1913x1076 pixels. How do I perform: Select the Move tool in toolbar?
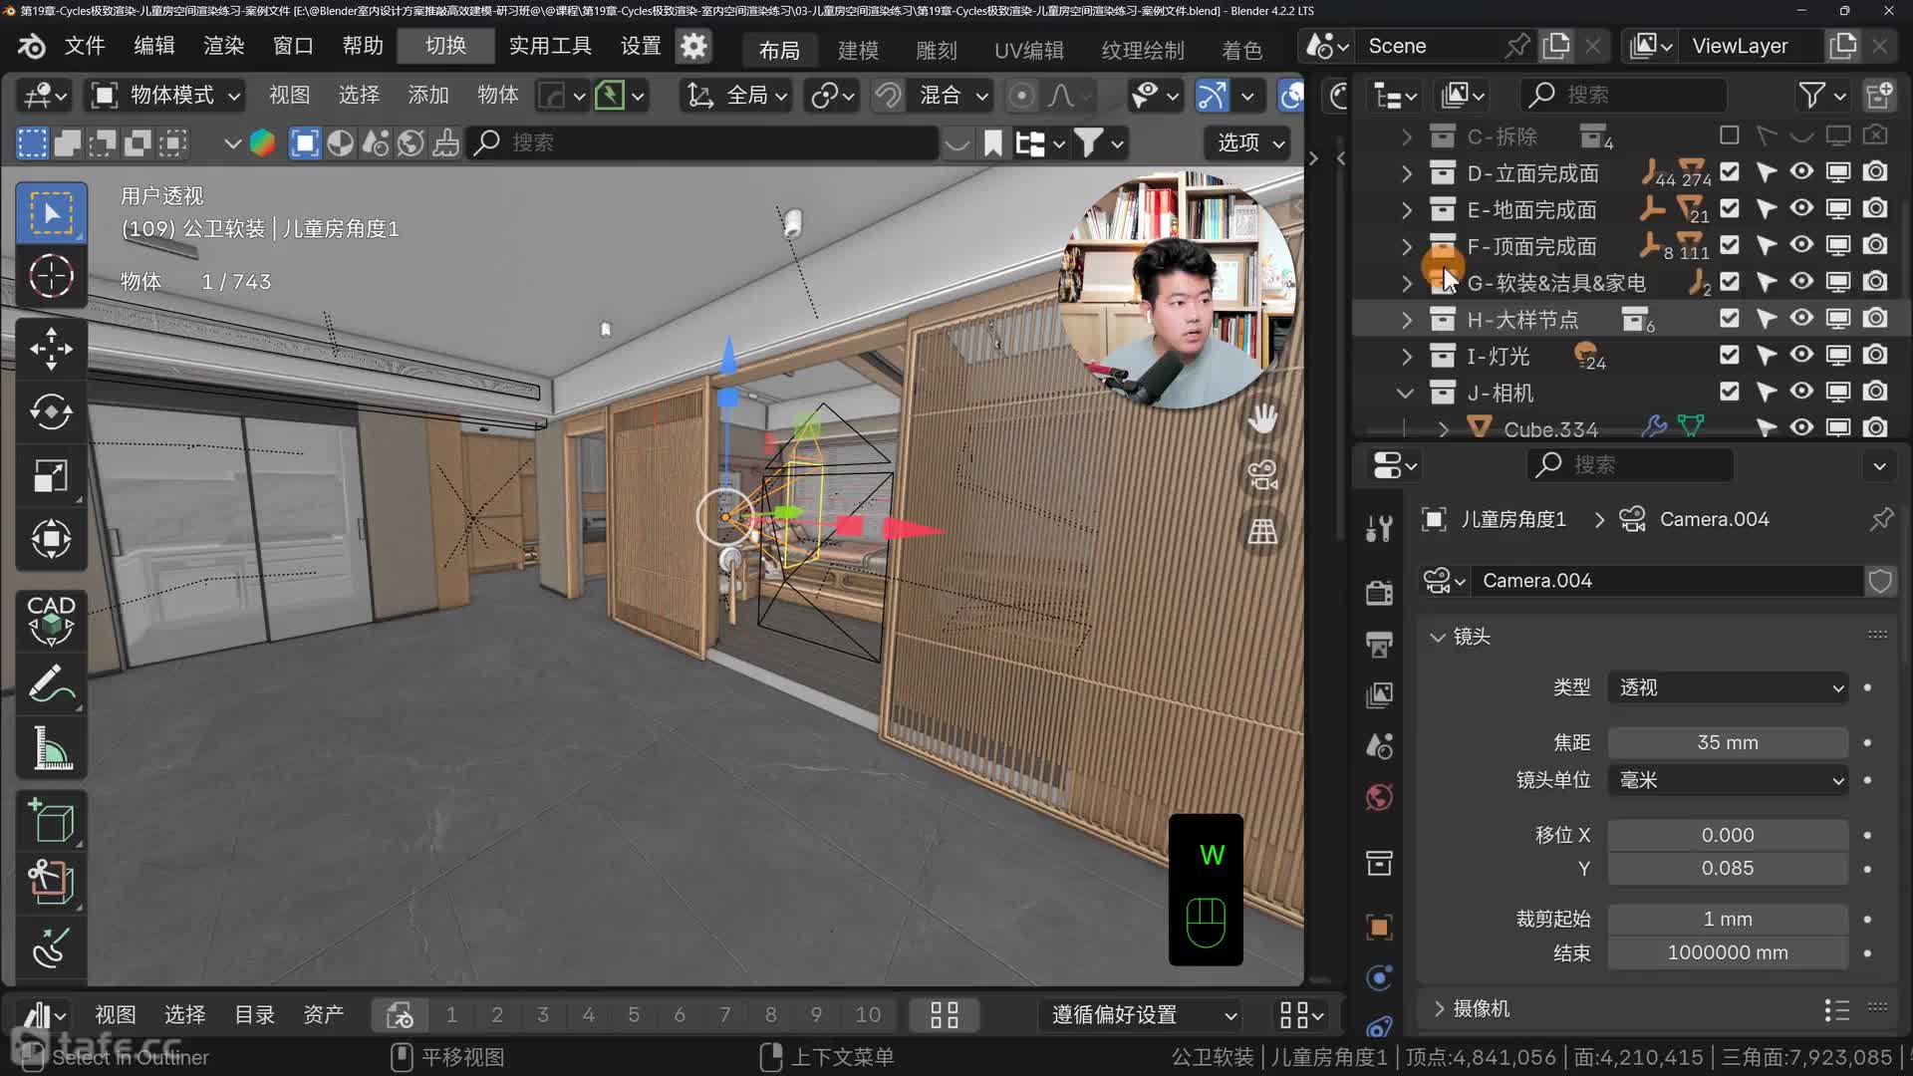click(51, 349)
